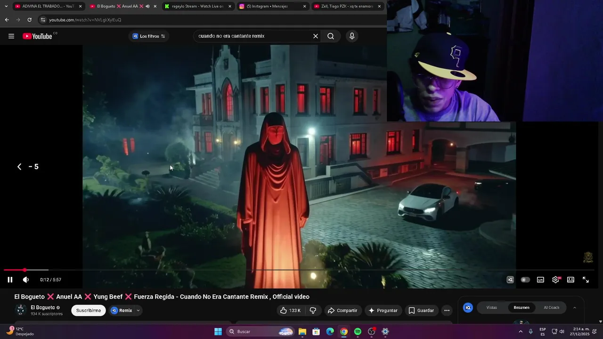Reload the current page
The width and height of the screenshot is (603, 339).
(29, 20)
